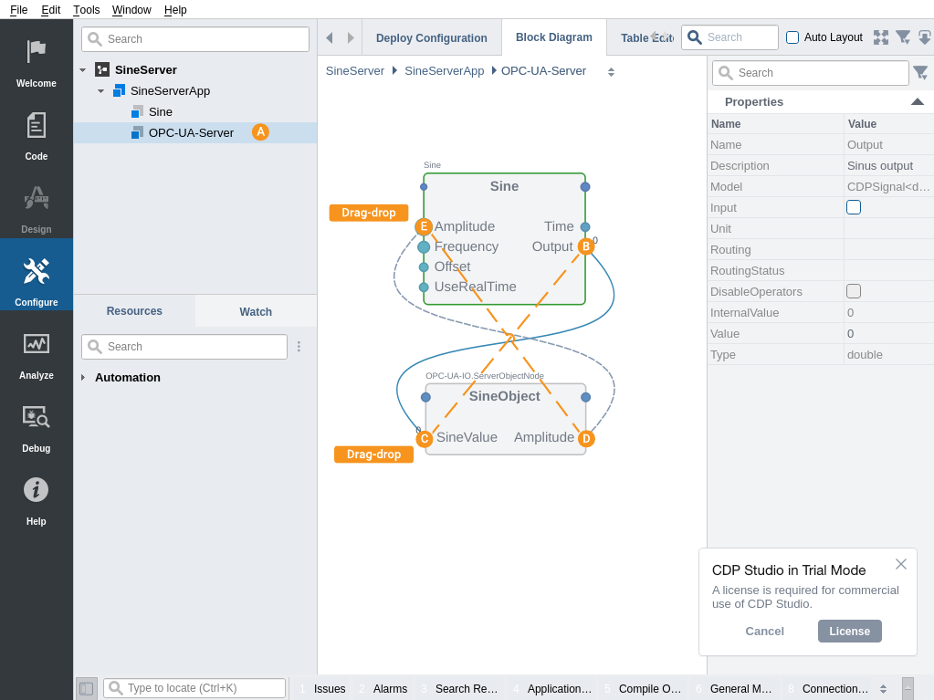Click the fit-to-view icon in diagram toolbar

click(880, 37)
